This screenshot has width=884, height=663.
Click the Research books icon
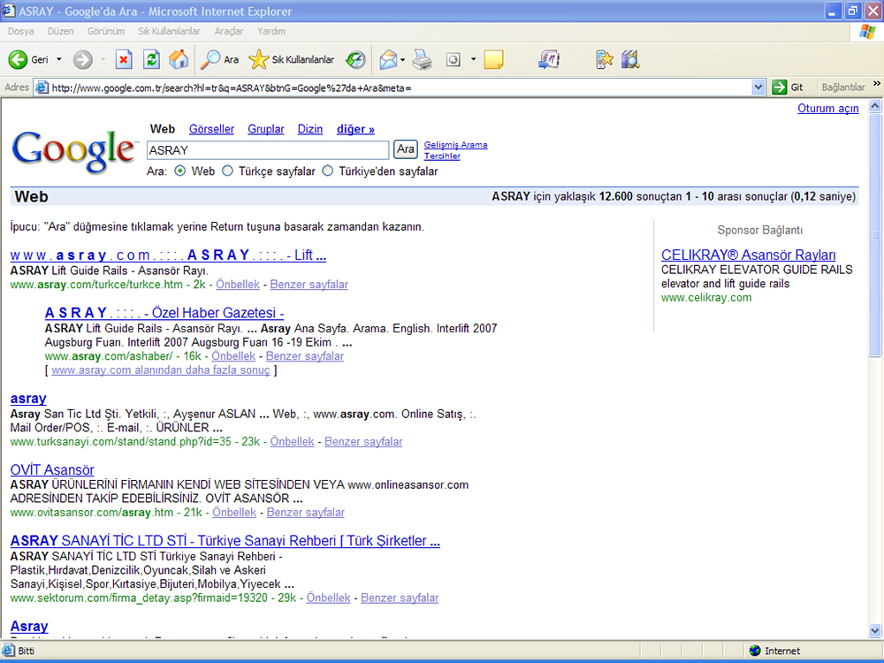(630, 59)
